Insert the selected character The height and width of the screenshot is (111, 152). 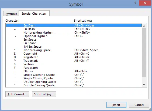click(x=116, y=105)
